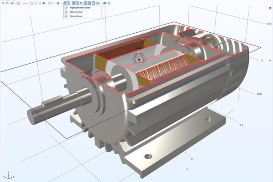Select Show Gizmos menu entry text
The image size is (273, 182).
(x=76, y=16)
